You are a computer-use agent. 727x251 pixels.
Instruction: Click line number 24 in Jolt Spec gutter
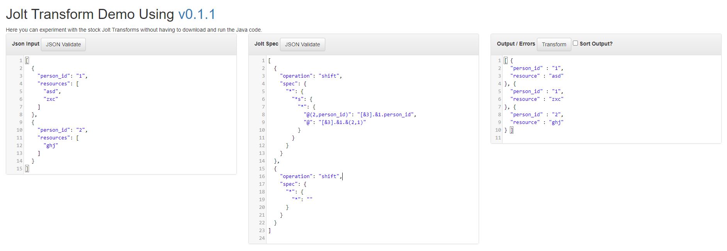(262, 238)
